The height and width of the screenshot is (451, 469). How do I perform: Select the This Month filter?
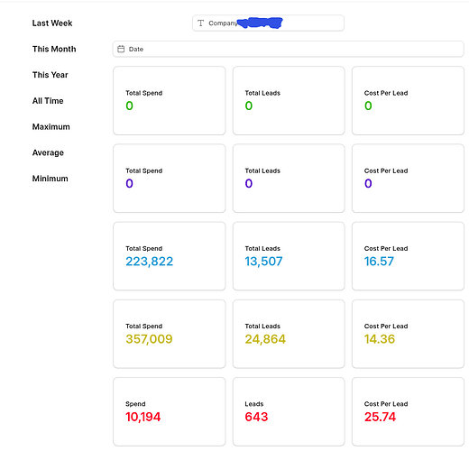pos(54,49)
